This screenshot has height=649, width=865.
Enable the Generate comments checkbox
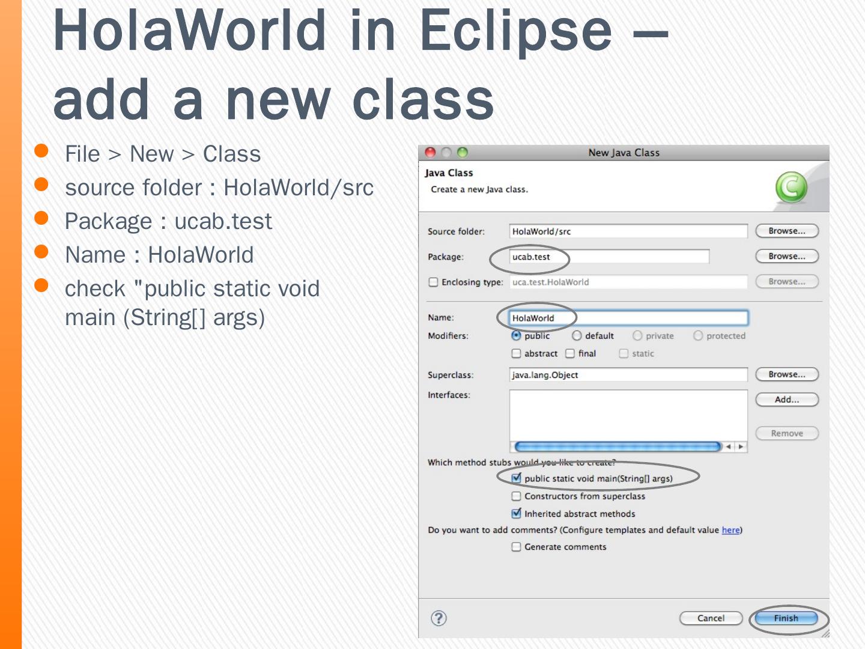coord(516,547)
